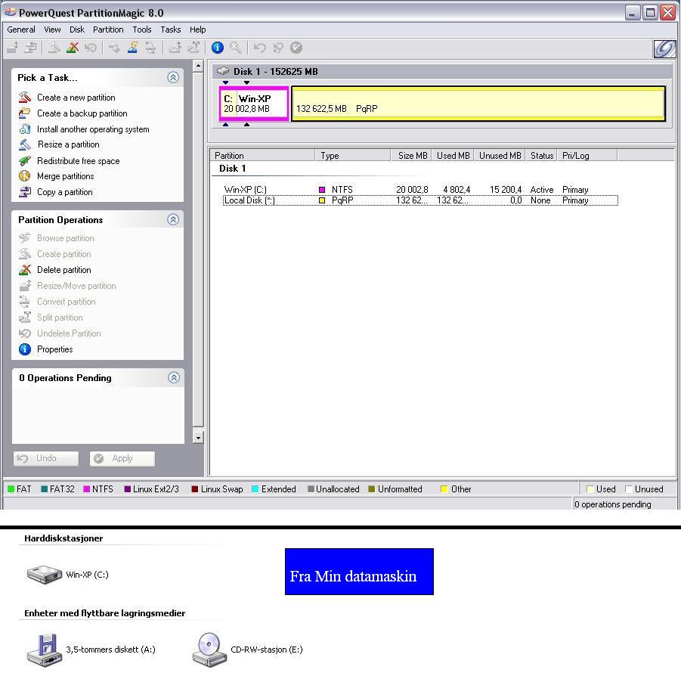
Task: Click the Discard all changes toolbar icon
Action: click(x=278, y=48)
